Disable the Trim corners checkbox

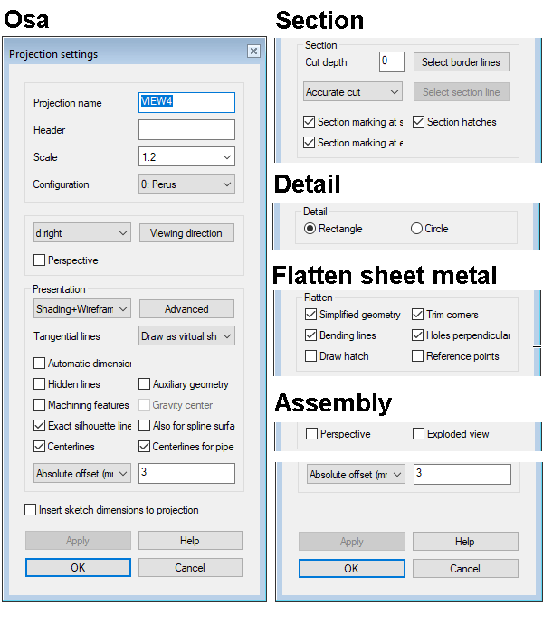point(419,315)
